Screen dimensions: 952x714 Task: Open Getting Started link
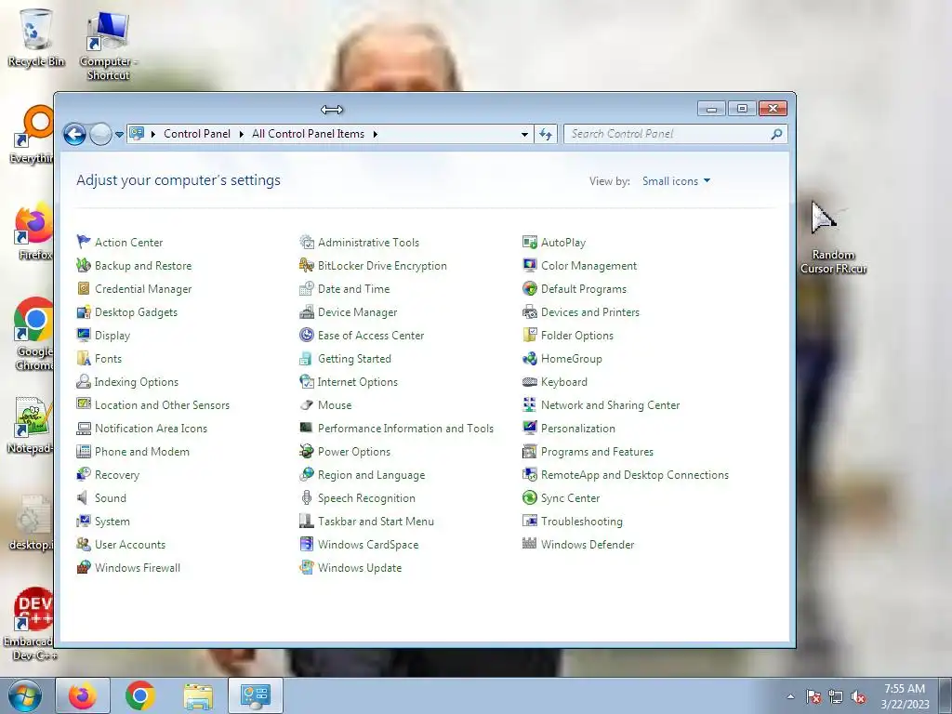[x=354, y=358]
